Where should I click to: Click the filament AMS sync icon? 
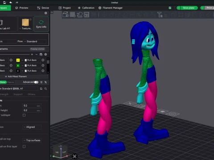pyautogui.click(x=41, y=54)
